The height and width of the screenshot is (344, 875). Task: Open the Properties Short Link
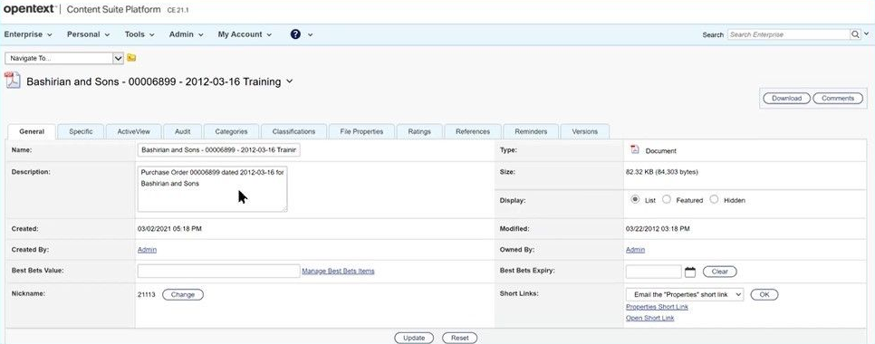pyautogui.click(x=657, y=307)
